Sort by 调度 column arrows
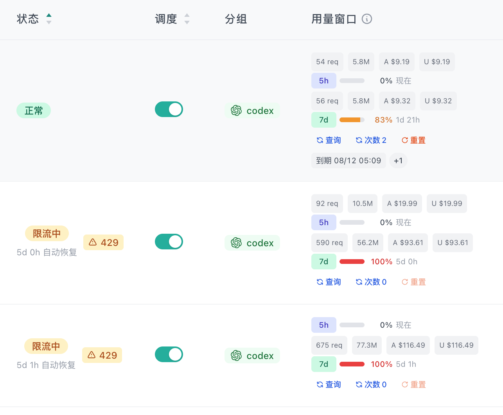Viewport: 503px width, 415px height. click(187, 19)
